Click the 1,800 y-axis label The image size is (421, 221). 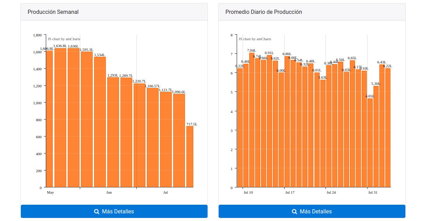(x=37, y=35)
